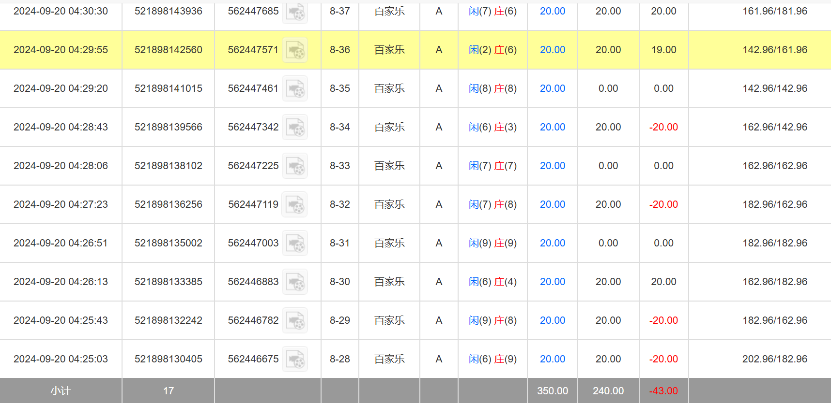Image resolution: width=831 pixels, height=403 pixels.
Task: Open replay icon for round 562446782
Action: [295, 320]
